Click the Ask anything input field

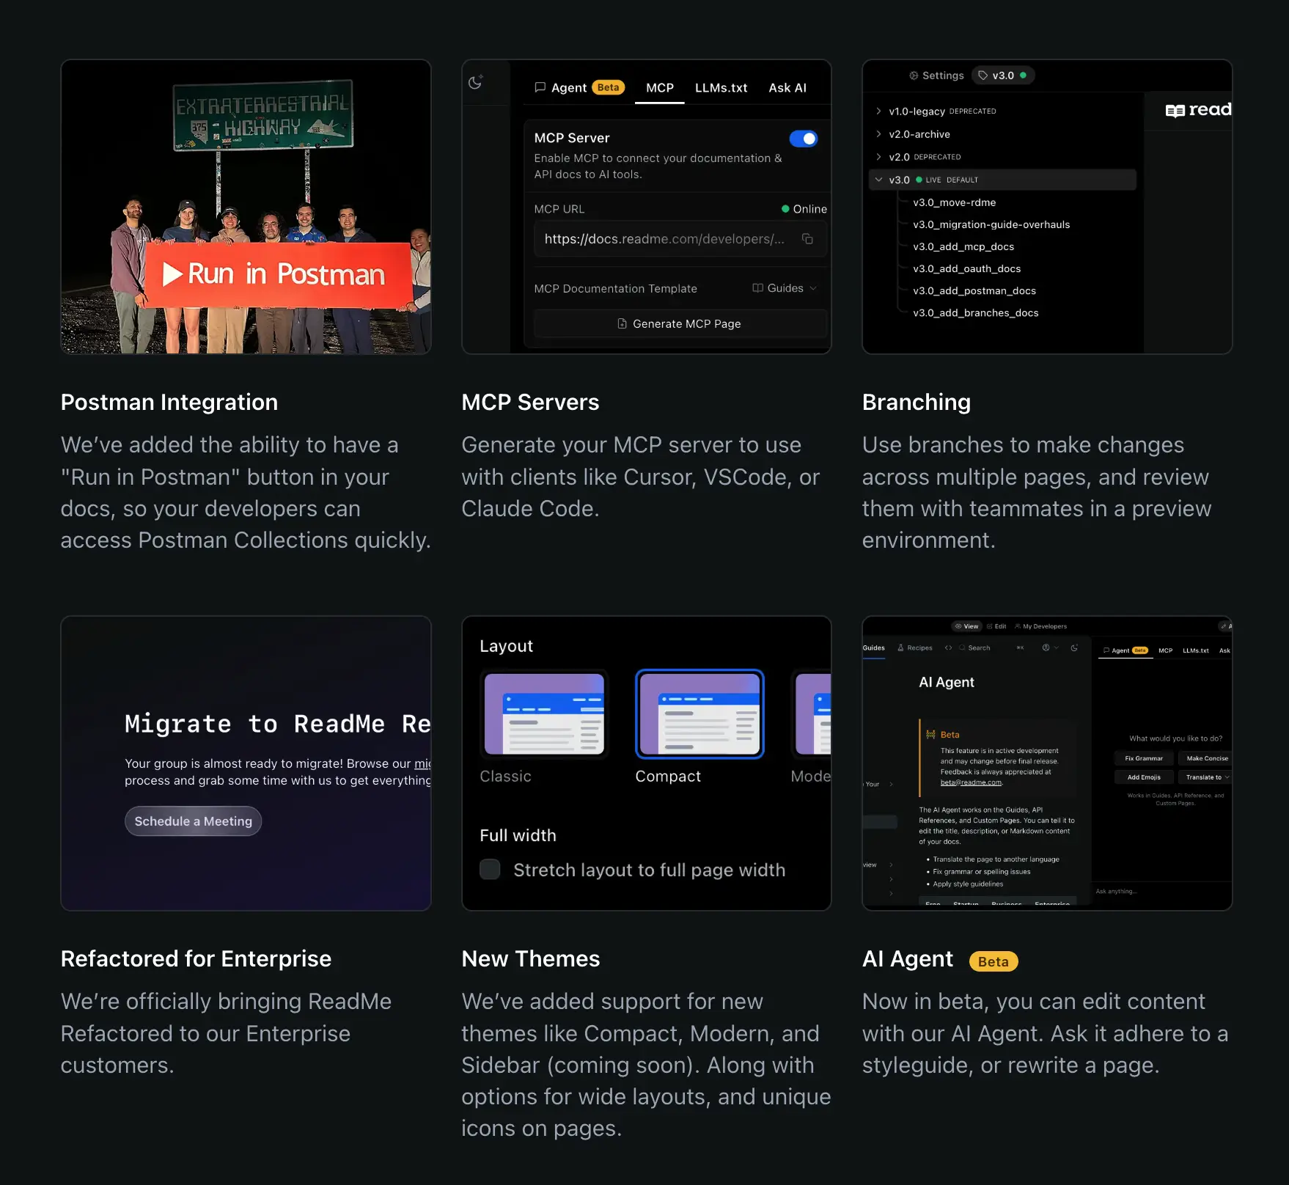1162,892
